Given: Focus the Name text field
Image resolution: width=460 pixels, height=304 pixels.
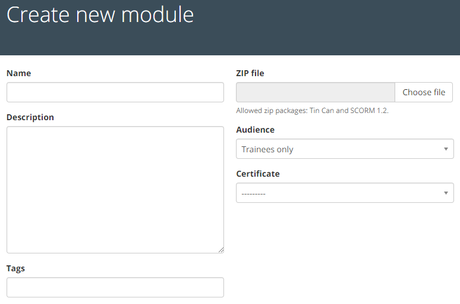Looking at the screenshot, I should coord(115,92).
